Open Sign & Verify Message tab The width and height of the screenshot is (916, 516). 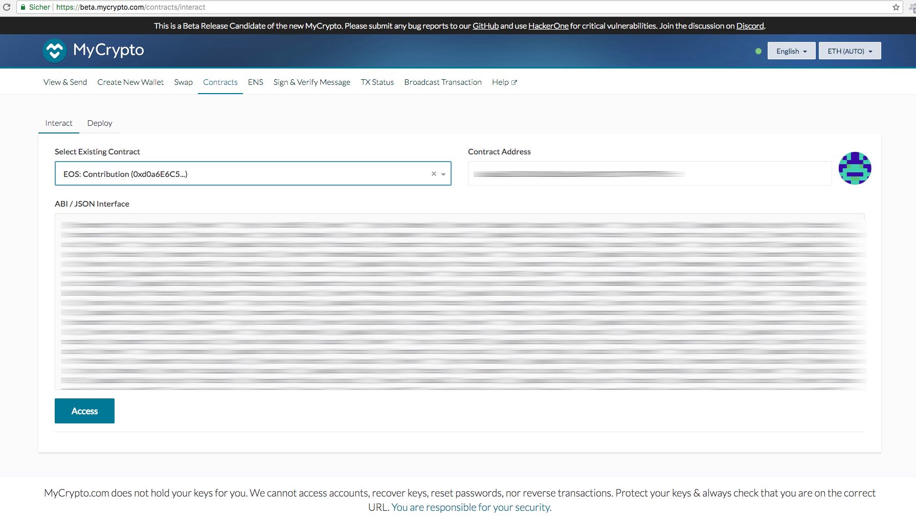coord(312,82)
